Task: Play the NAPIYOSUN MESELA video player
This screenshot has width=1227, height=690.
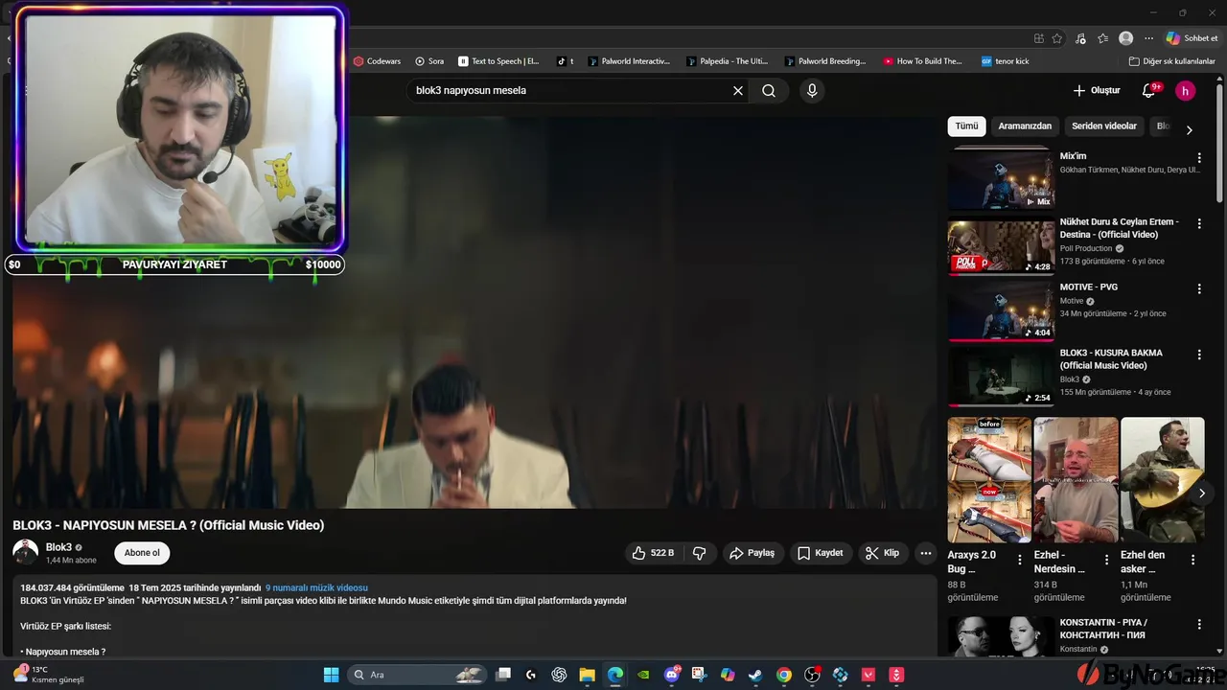Action: pos(475,312)
